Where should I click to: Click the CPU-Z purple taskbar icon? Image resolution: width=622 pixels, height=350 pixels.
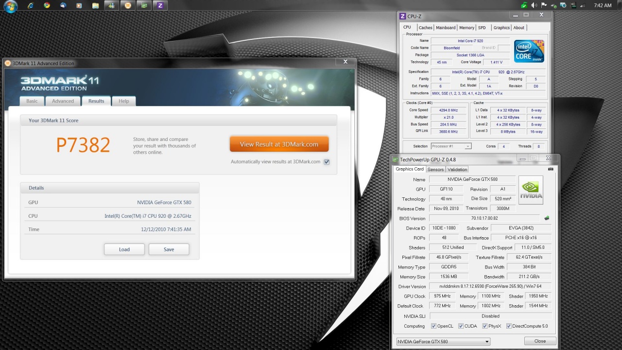[160, 5]
